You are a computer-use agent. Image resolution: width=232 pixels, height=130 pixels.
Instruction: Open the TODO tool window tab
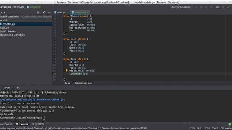point(38,124)
